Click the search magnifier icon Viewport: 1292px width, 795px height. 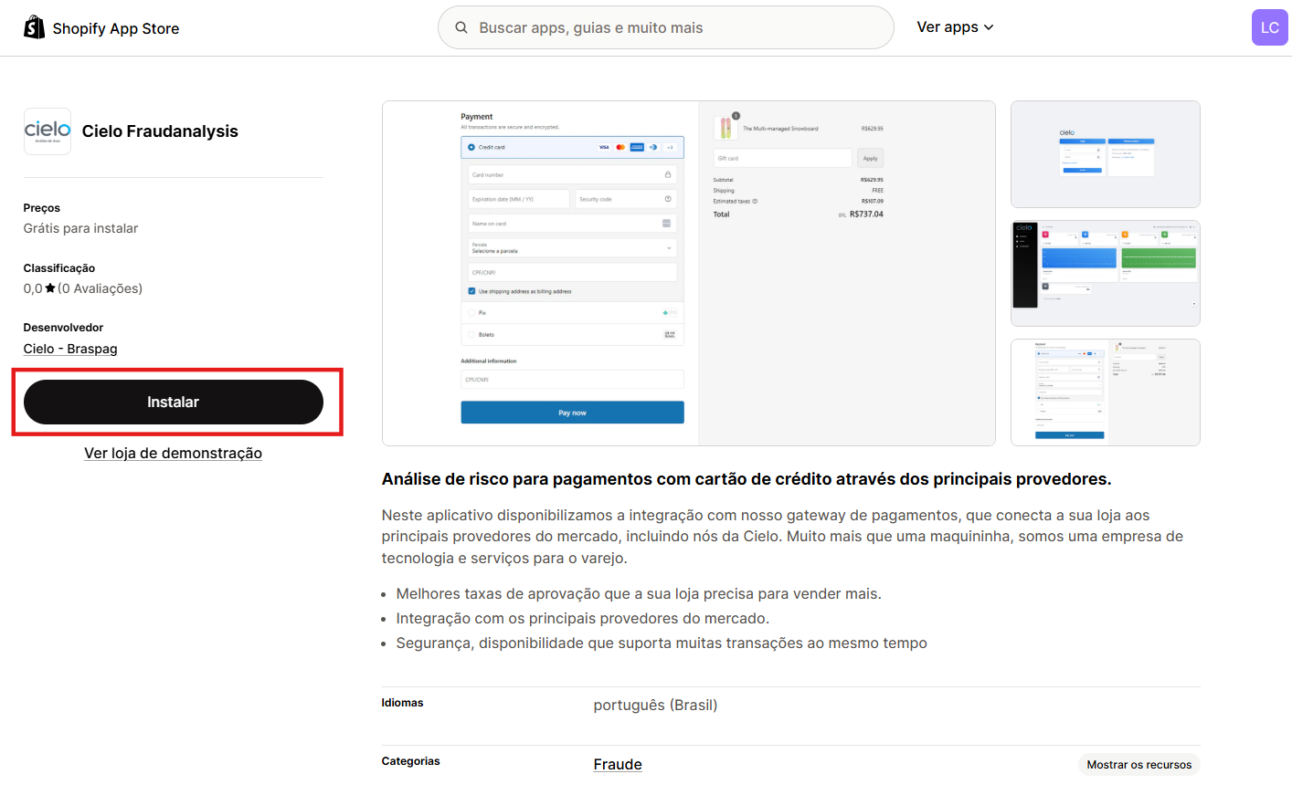tap(461, 27)
